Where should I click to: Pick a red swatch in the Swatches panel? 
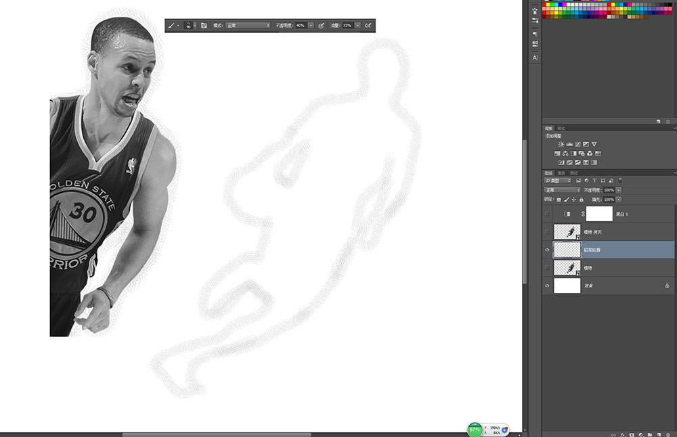[544, 5]
